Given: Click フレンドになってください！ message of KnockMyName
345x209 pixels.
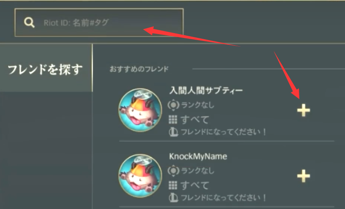Looking at the screenshot, I should coord(224,198).
